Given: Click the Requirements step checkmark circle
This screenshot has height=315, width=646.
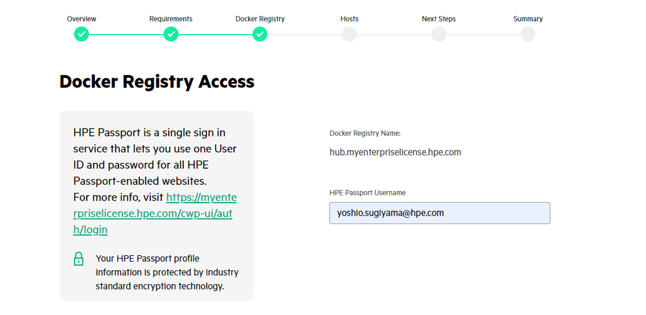Looking at the screenshot, I should (x=171, y=34).
